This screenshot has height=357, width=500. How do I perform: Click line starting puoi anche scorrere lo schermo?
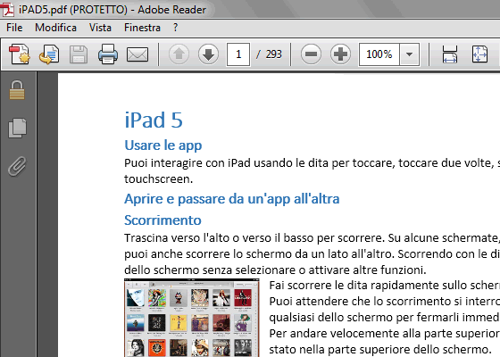[x=312, y=254]
